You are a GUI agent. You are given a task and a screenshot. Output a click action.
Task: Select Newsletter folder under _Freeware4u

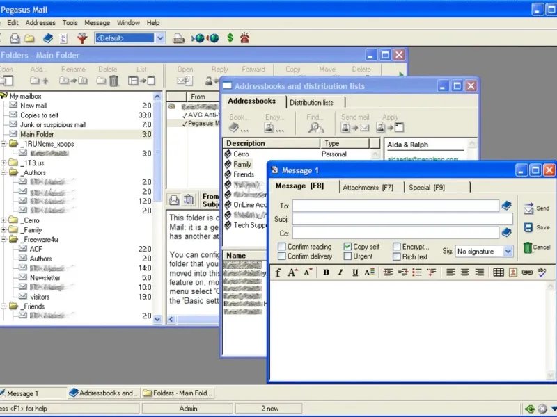pyautogui.click(x=45, y=277)
